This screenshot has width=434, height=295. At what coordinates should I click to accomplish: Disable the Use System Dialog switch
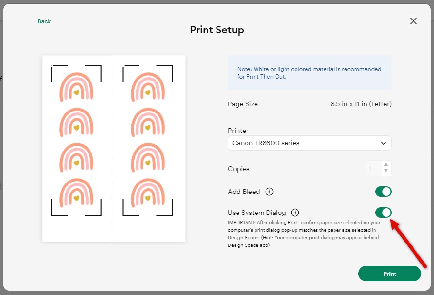(383, 213)
